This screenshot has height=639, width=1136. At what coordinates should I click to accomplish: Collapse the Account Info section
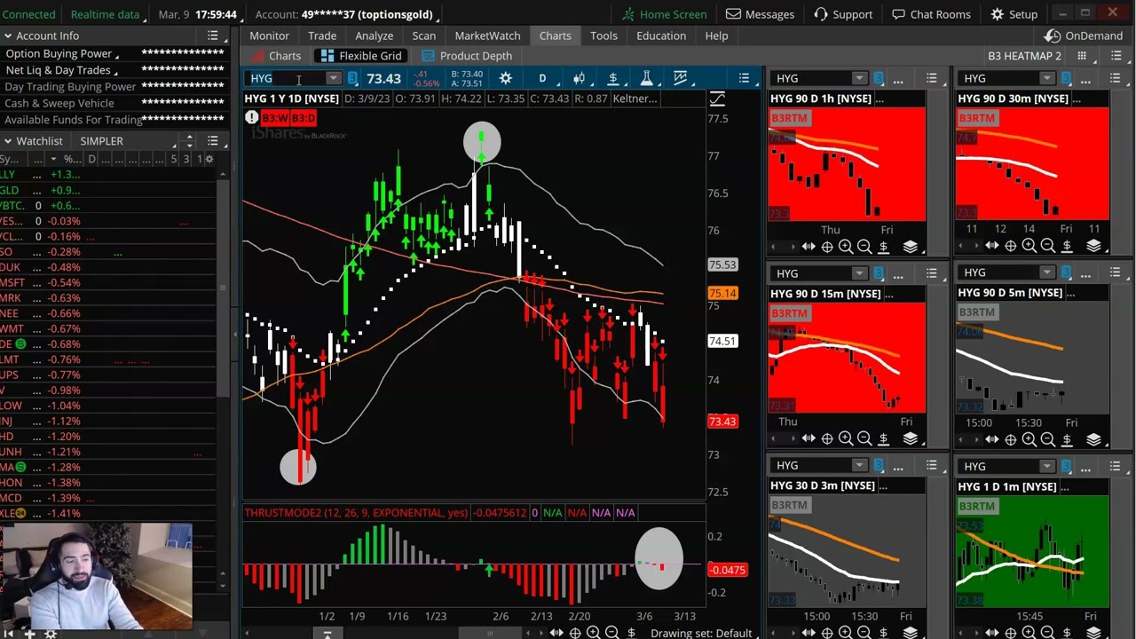pyautogui.click(x=7, y=35)
